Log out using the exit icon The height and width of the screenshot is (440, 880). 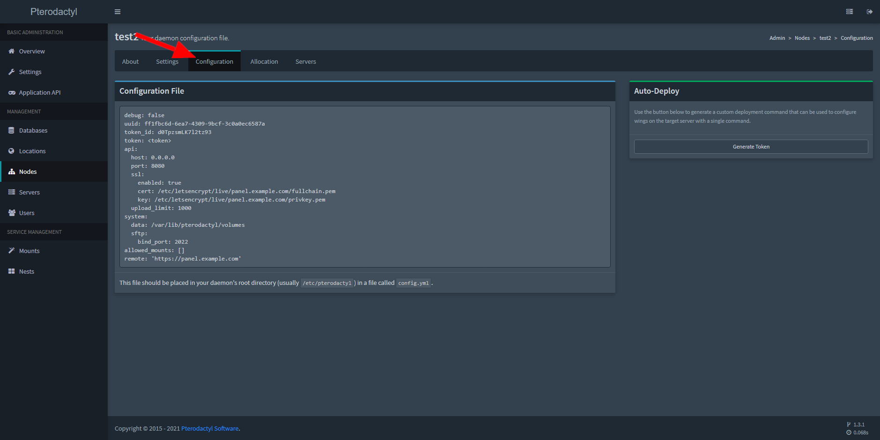pyautogui.click(x=869, y=11)
